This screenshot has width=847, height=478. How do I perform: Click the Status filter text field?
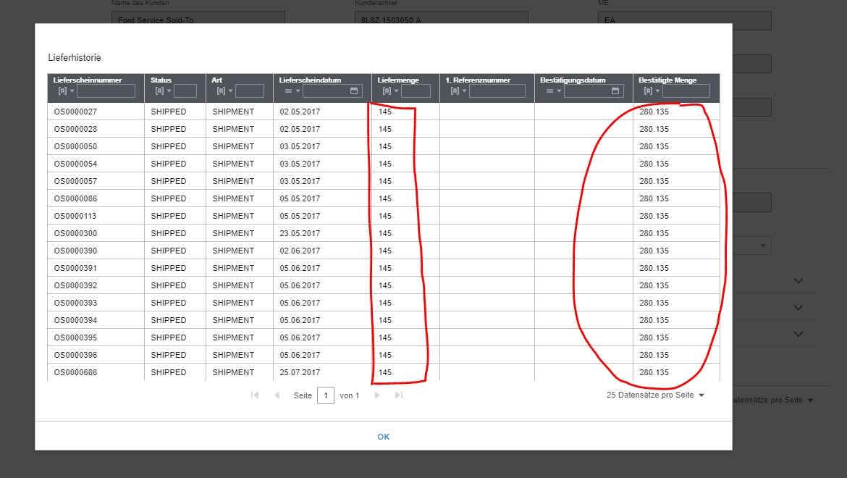pyautogui.click(x=185, y=91)
